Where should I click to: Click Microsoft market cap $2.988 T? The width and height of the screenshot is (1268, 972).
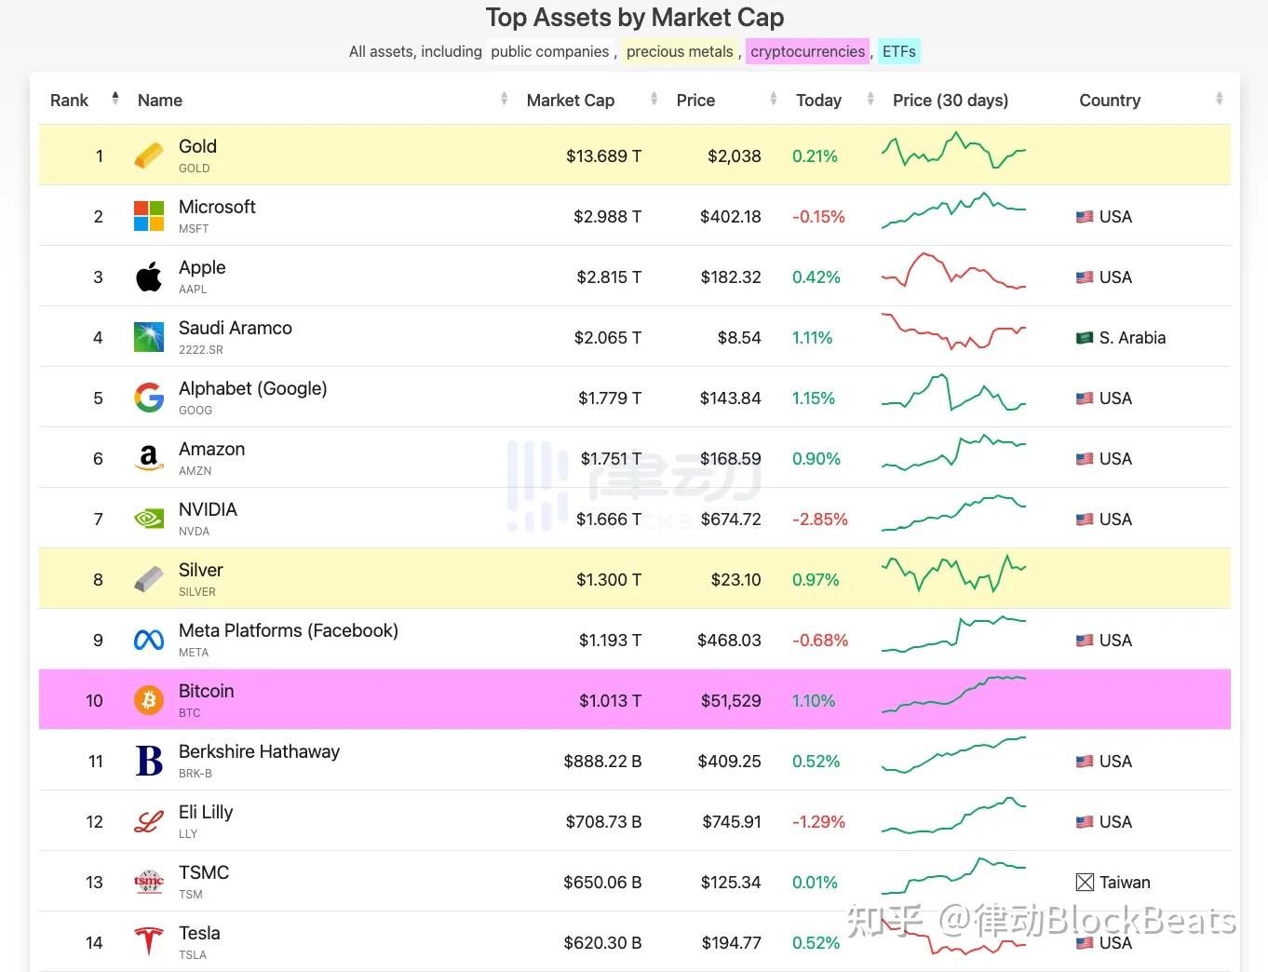pos(607,217)
